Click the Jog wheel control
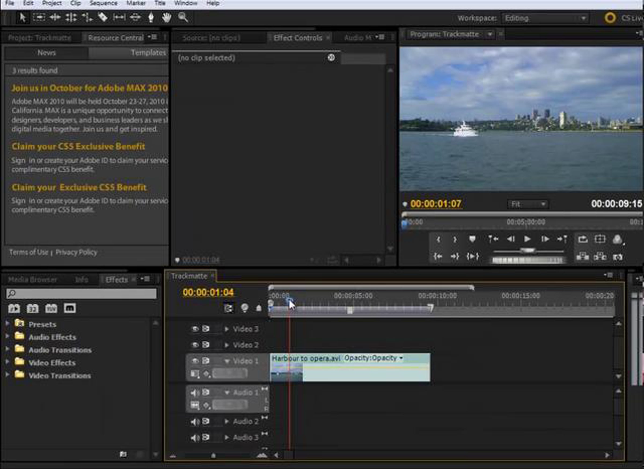Viewport: 644px width, 469px height. click(x=528, y=260)
